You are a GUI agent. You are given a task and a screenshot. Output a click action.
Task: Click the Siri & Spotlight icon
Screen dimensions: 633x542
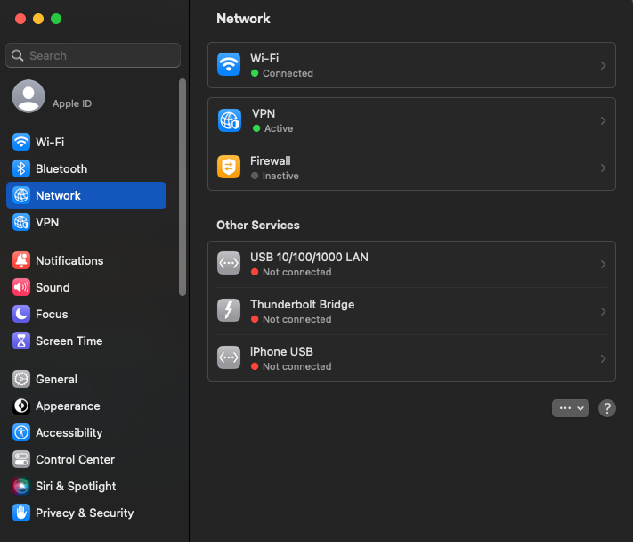point(21,486)
